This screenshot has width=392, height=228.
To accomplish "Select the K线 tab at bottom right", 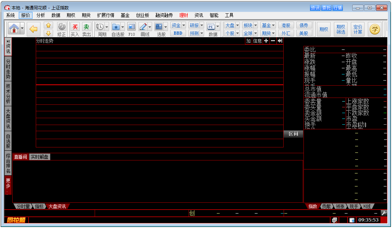I will pos(367,206).
